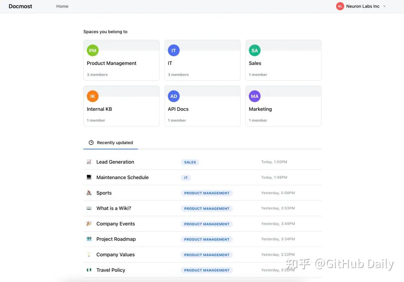Click the book emoji next to What is a Wiki?
The height and width of the screenshot is (282, 404).
point(89,208)
